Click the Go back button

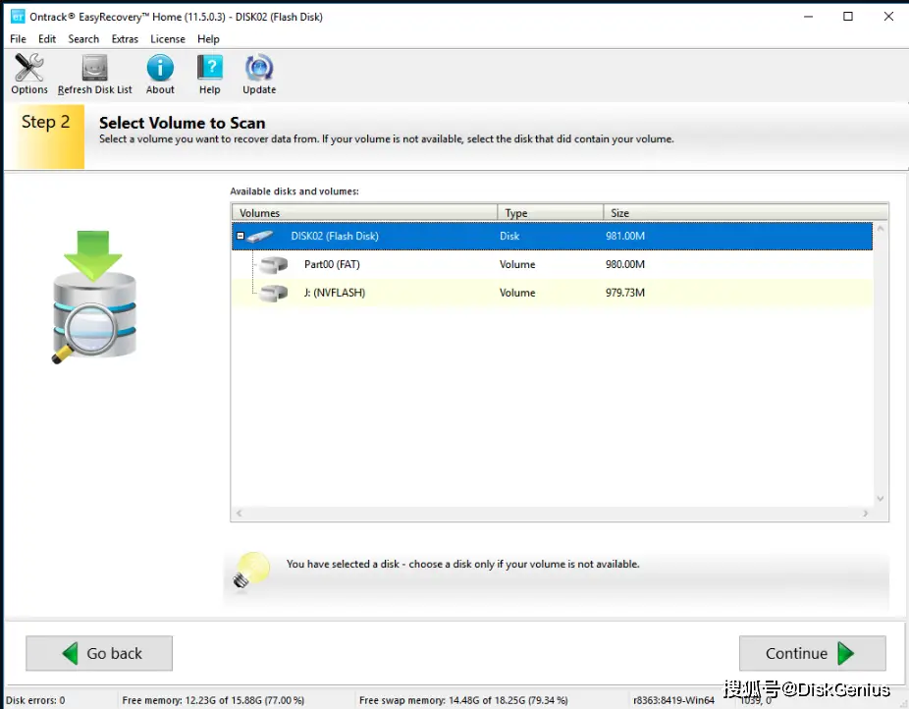(x=99, y=653)
